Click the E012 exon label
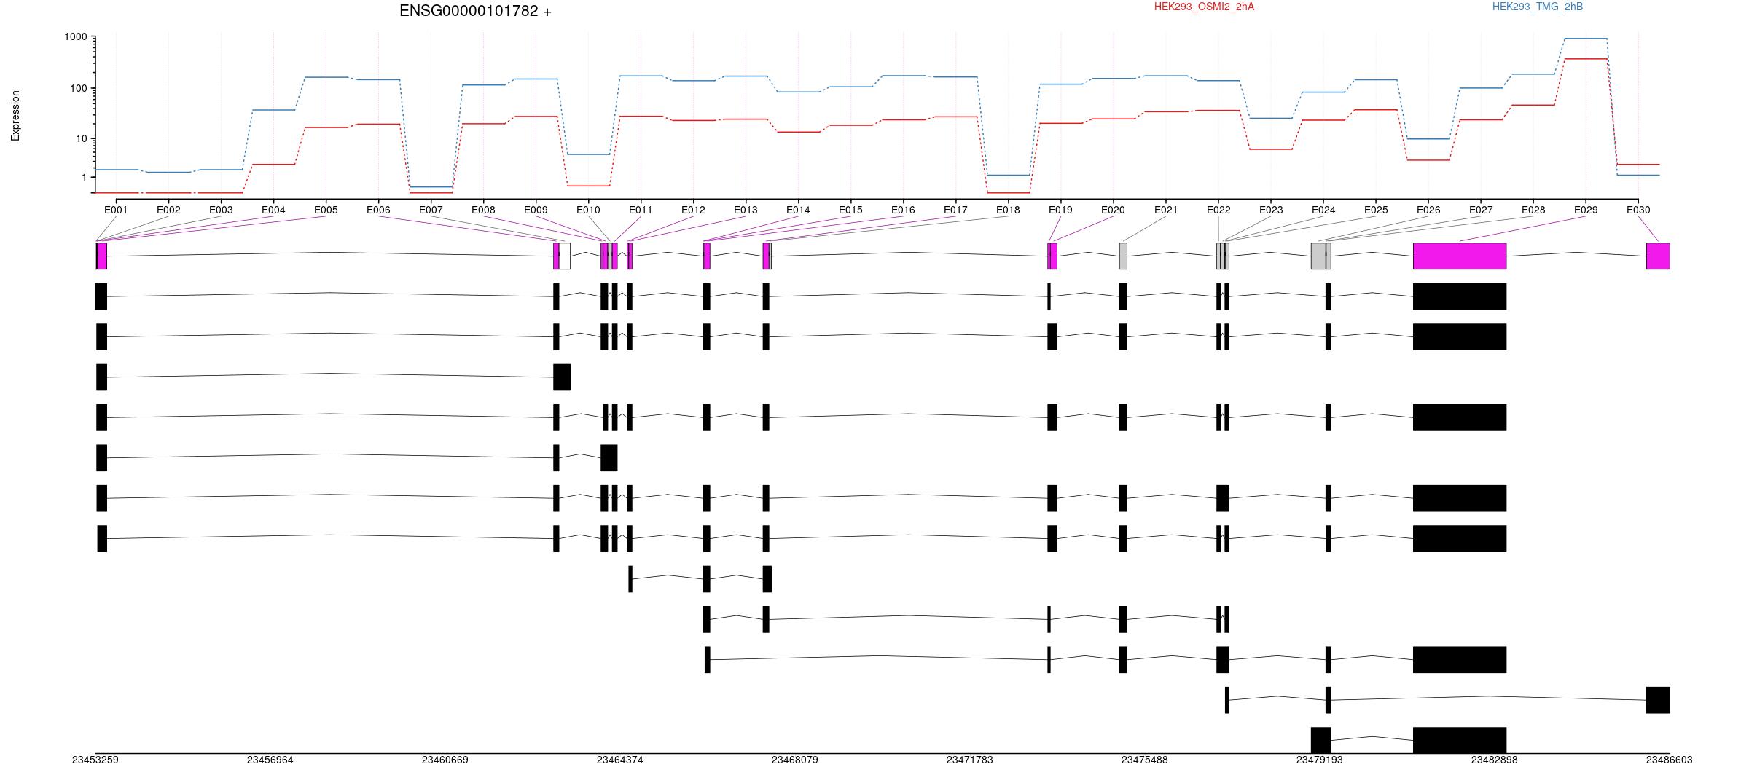Image resolution: width=1749 pixels, height=772 pixels. pos(693,210)
